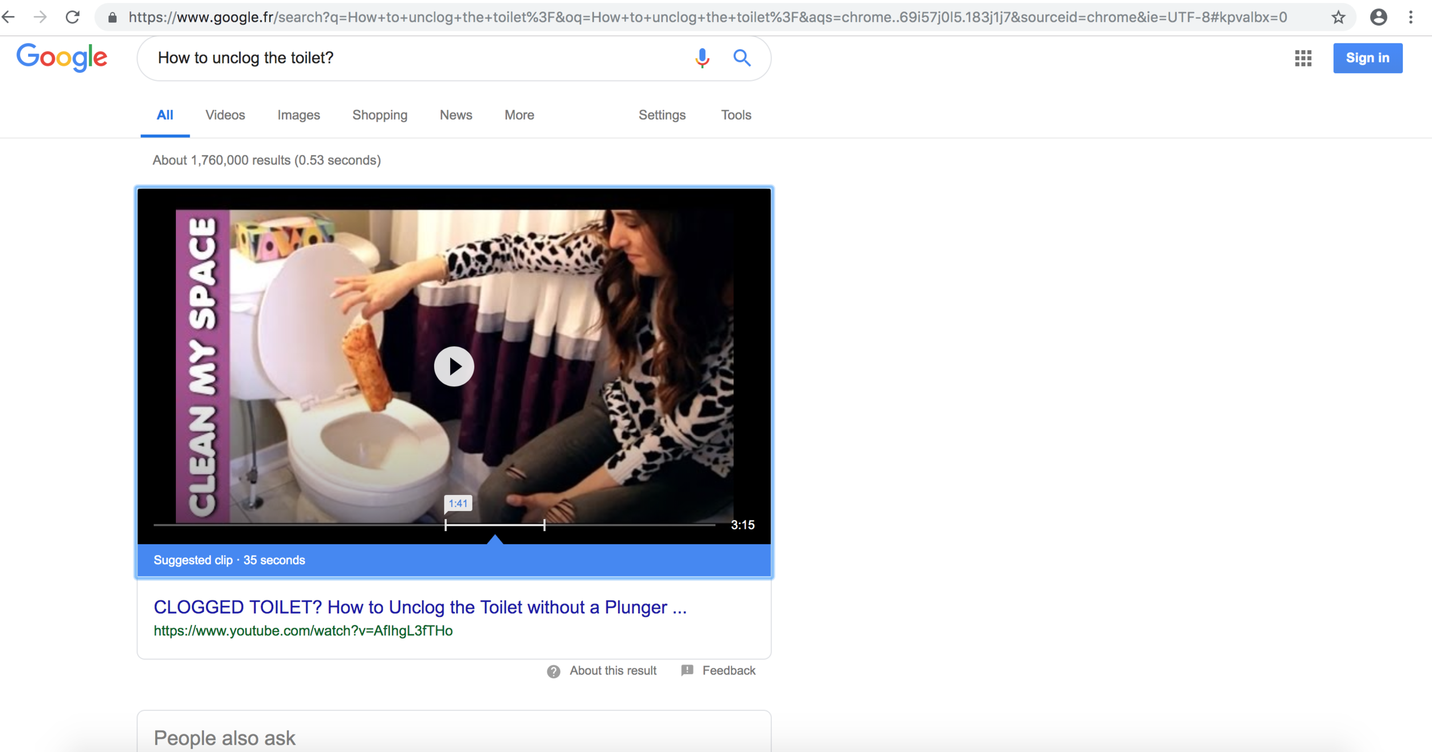The image size is (1432, 752).
Task: Click the site lock icon in the address bar
Action: (x=113, y=18)
